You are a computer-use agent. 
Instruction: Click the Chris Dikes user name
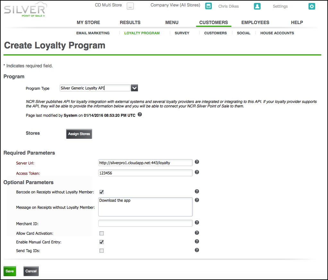tap(229, 6)
